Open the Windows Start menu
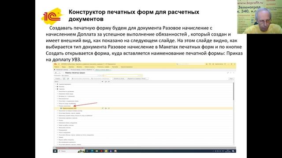 [x=55, y=151]
